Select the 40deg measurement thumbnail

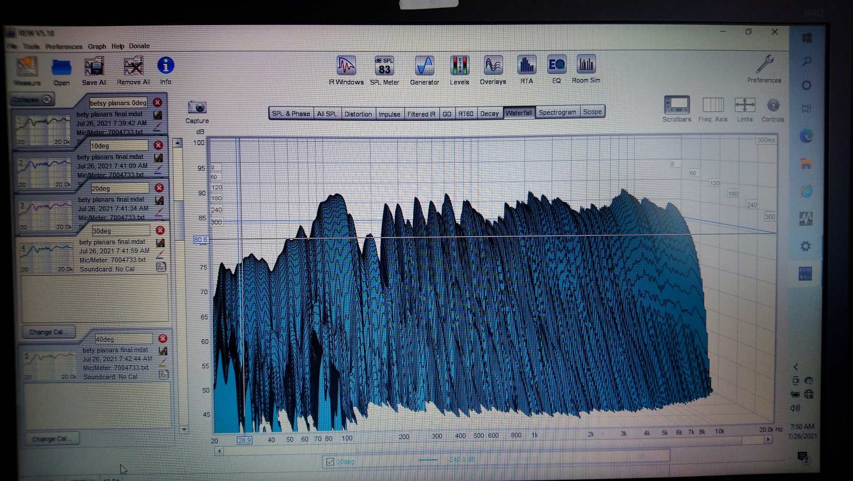pos(49,365)
